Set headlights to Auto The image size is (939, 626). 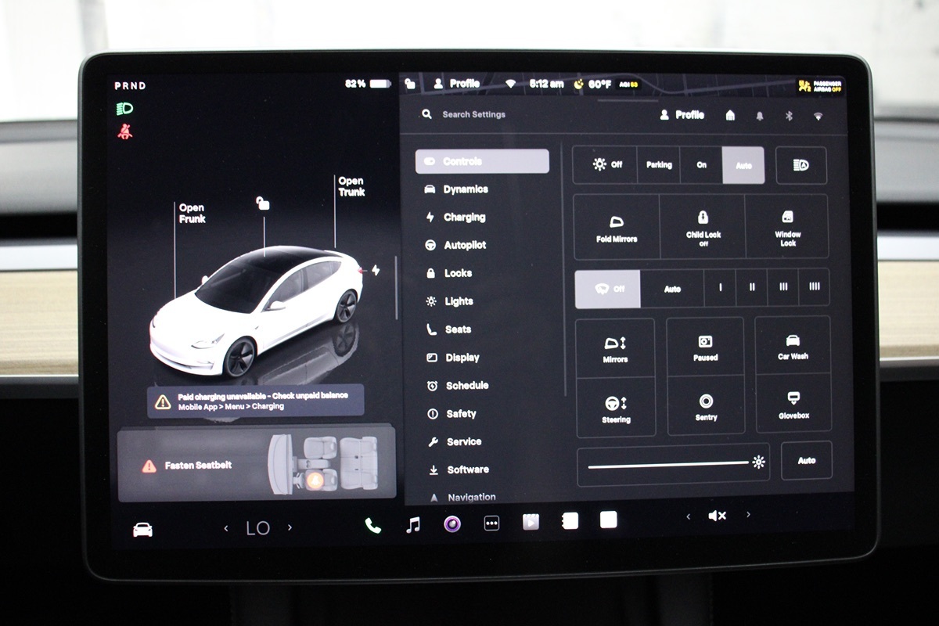pos(743,165)
